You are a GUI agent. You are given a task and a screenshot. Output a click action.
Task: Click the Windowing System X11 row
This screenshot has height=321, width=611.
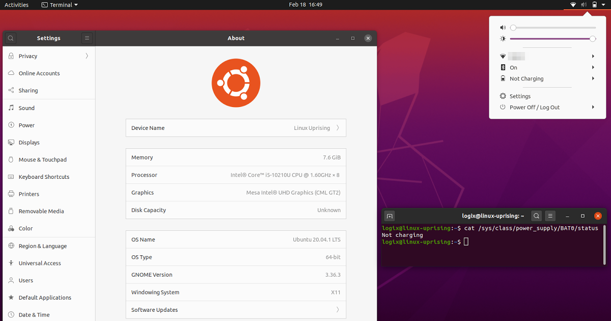236,292
